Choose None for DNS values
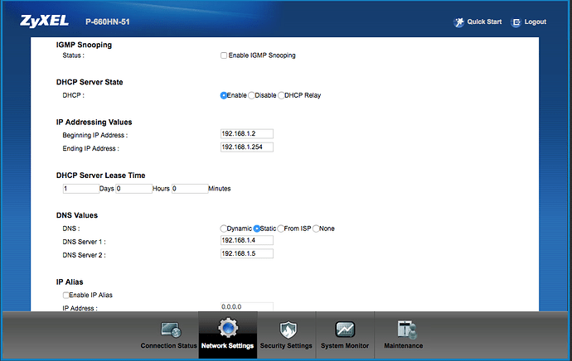The image size is (572, 361). click(316, 229)
